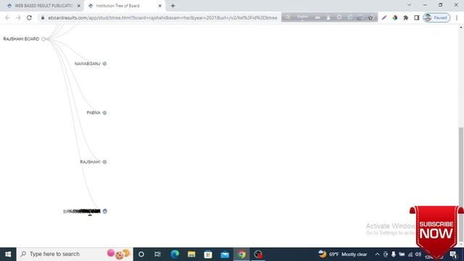Open the tab search chevron
464x261 pixels.
409,5
